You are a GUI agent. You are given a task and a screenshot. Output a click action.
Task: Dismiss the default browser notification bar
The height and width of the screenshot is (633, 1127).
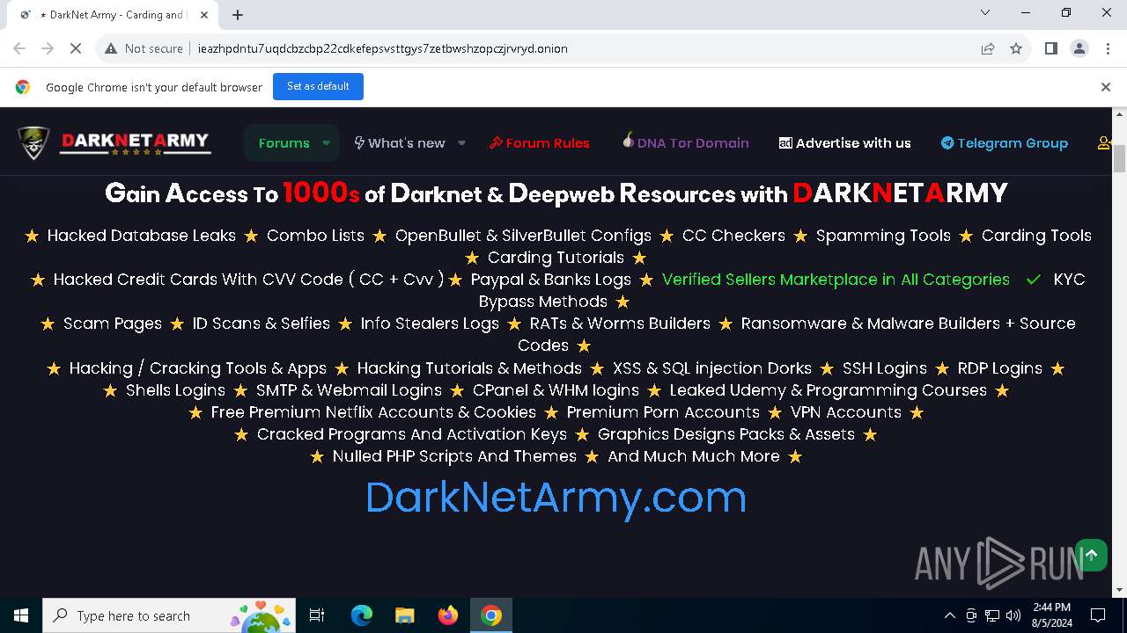click(x=1106, y=87)
